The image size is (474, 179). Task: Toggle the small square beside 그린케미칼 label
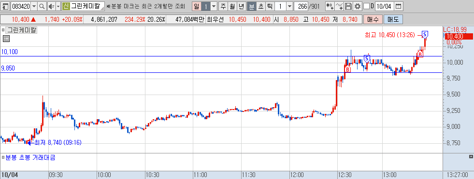pyautogui.click(x=3, y=30)
